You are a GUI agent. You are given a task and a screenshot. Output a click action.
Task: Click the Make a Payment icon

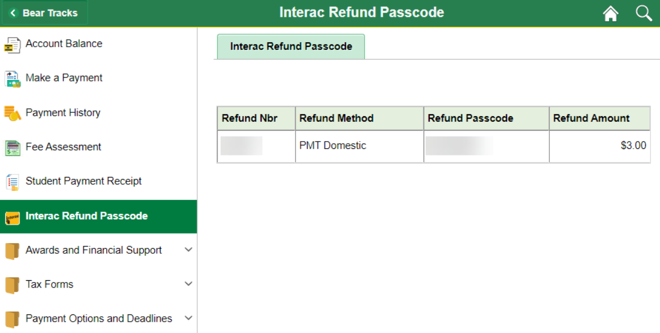12,79
